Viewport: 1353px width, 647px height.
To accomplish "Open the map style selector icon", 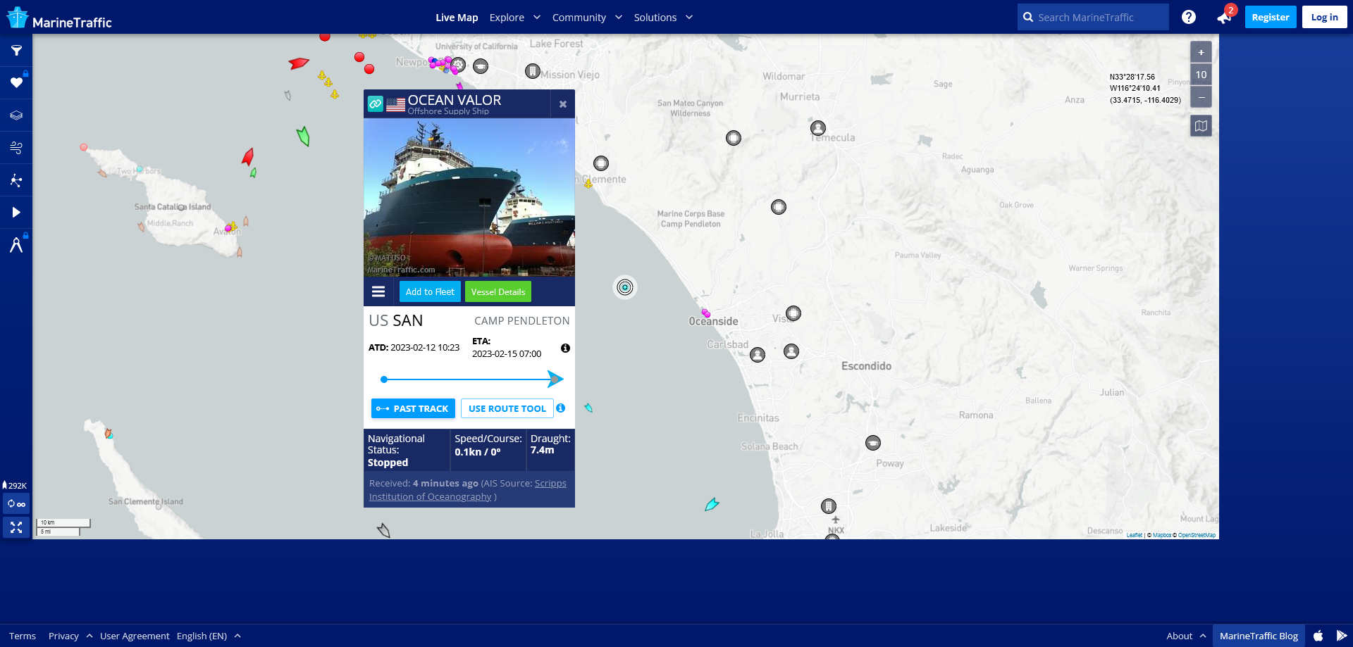I will (x=1201, y=126).
